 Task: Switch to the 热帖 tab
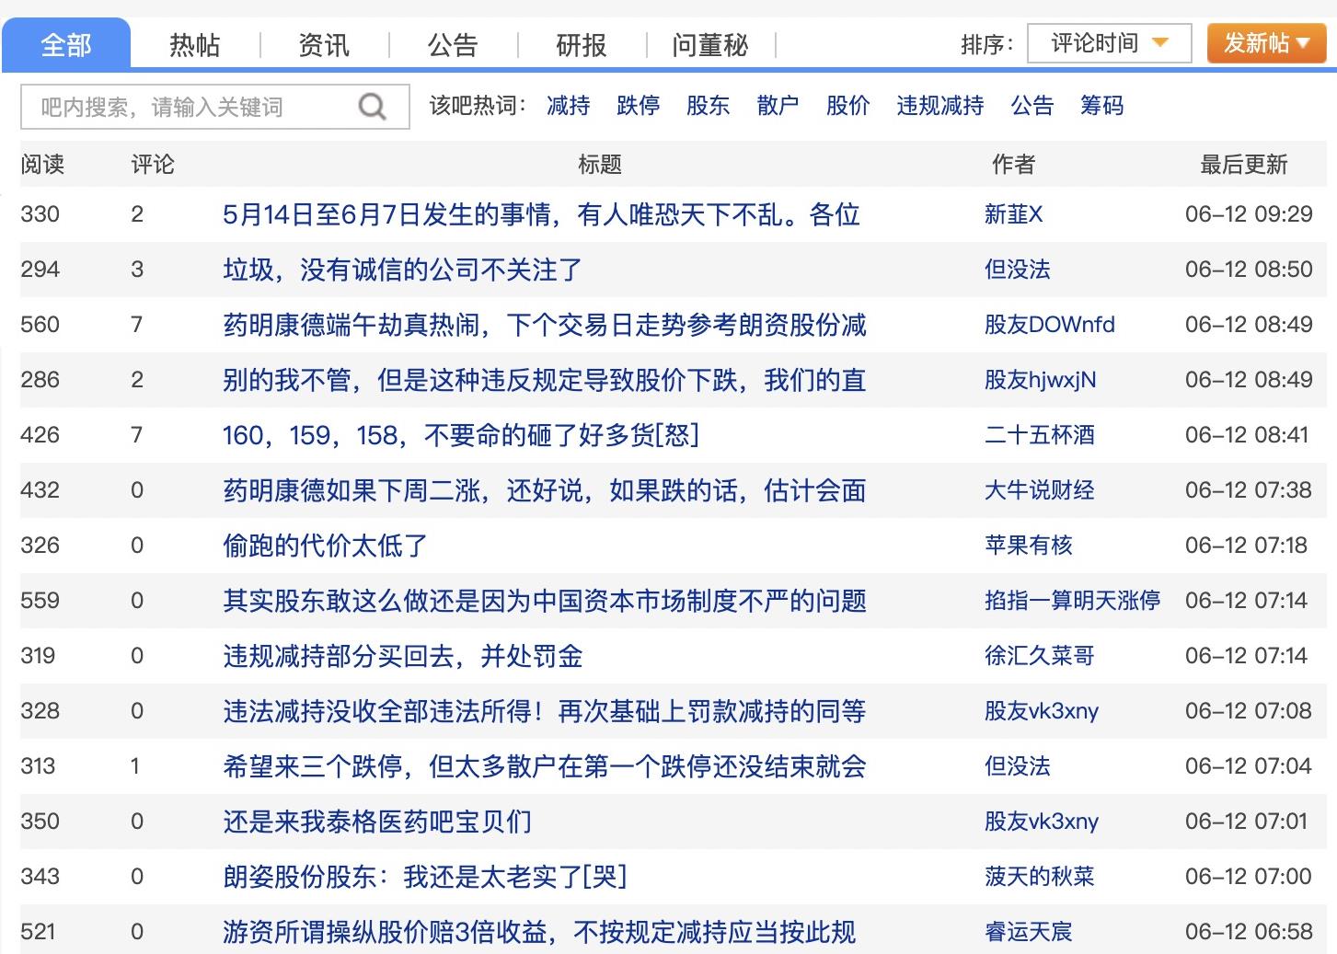[195, 45]
